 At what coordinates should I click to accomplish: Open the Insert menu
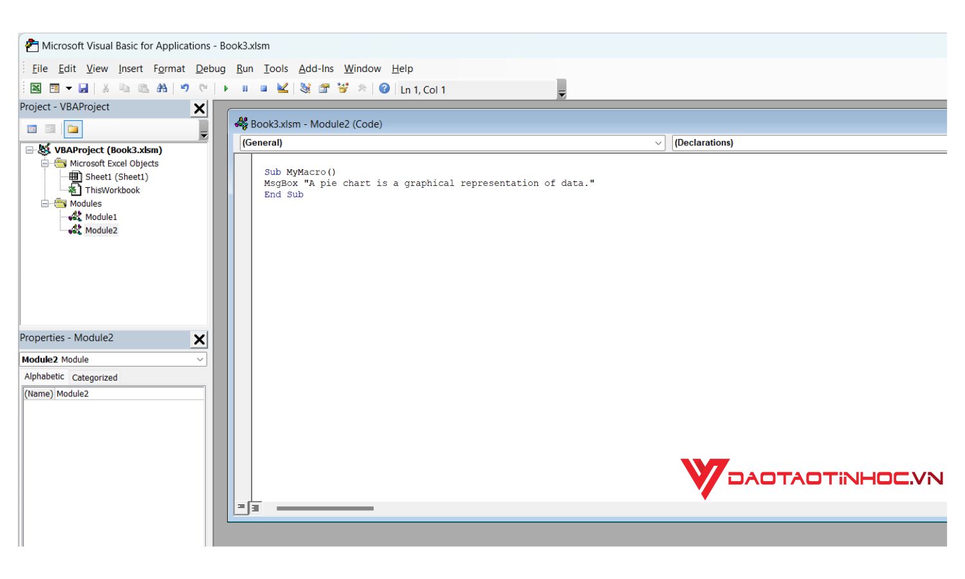131,68
